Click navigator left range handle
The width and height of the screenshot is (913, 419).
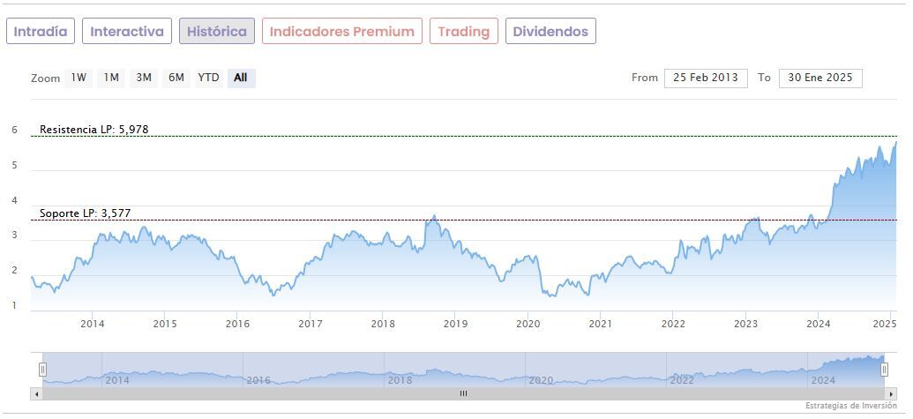[42, 370]
